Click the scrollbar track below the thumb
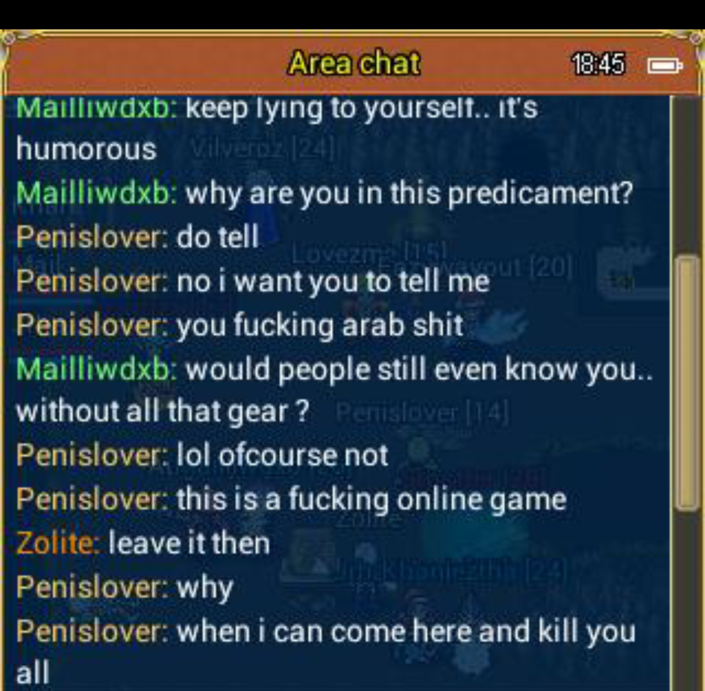Screen dimensions: 705x691 tap(687, 599)
